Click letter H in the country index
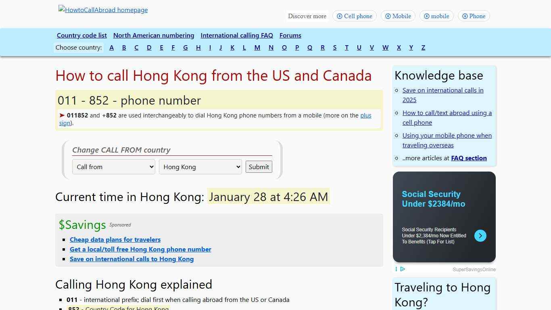 (198, 47)
